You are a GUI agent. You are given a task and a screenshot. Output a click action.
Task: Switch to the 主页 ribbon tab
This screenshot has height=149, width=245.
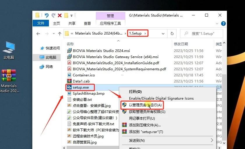click(x=57, y=23)
